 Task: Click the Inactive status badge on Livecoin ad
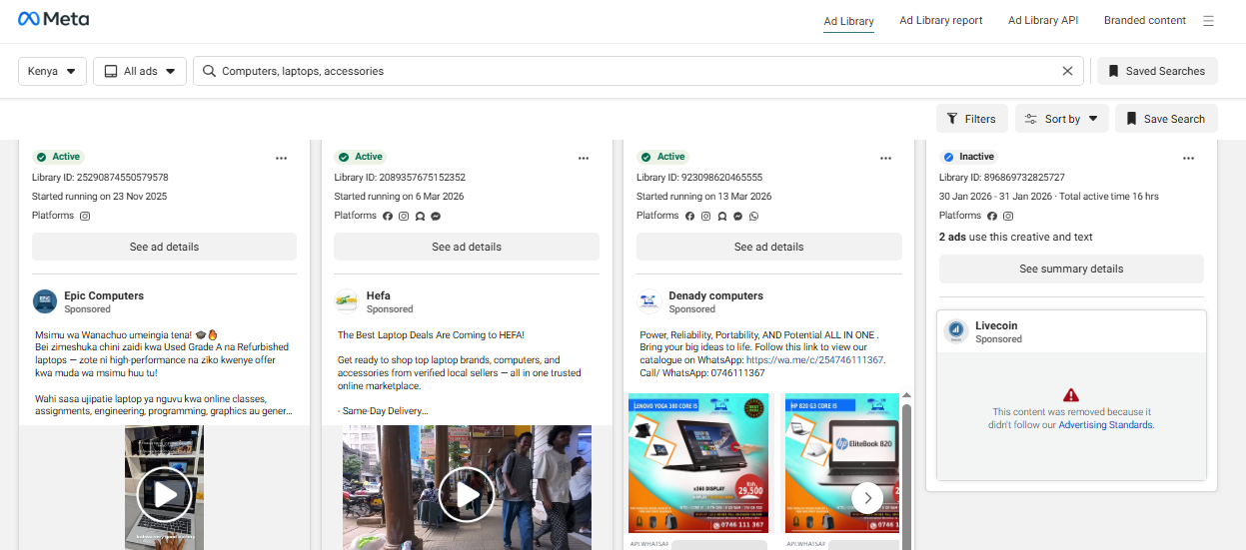[x=969, y=157]
